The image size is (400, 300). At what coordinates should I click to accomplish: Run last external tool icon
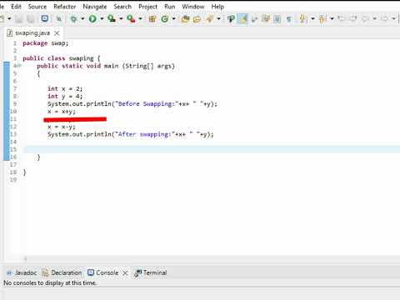(x=131, y=19)
